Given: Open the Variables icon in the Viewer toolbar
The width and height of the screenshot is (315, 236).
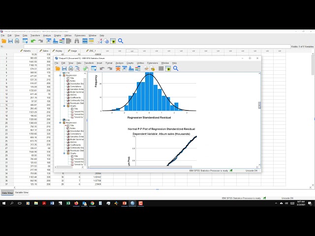Looking at the screenshot, I should point(138,69).
